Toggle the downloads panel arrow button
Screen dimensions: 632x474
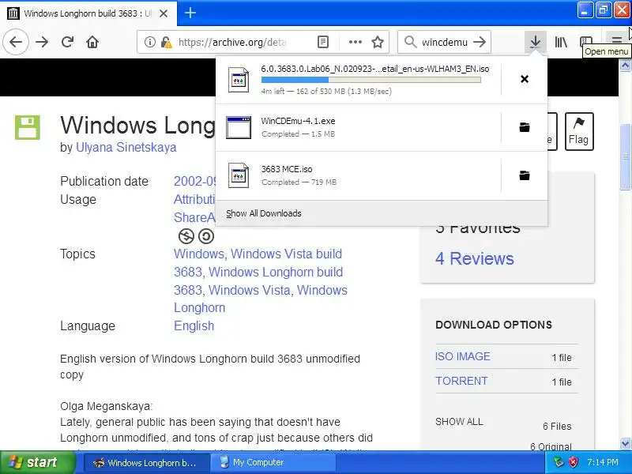(536, 42)
